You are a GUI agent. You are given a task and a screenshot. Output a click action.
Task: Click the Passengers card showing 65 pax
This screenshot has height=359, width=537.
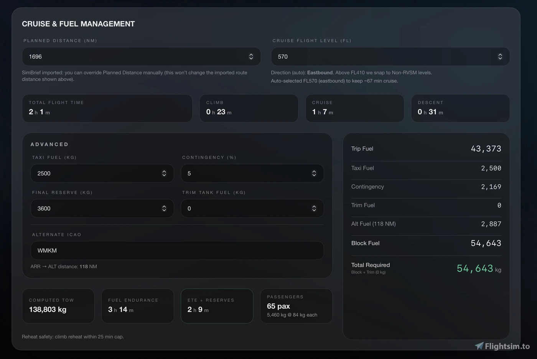[x=296, y=306]
